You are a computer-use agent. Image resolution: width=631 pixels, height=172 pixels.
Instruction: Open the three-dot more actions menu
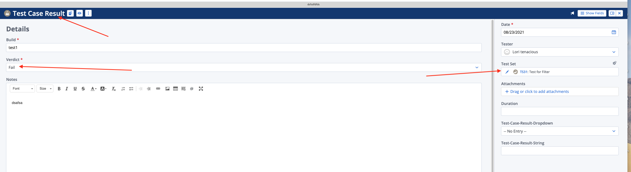tap(88, 13)
